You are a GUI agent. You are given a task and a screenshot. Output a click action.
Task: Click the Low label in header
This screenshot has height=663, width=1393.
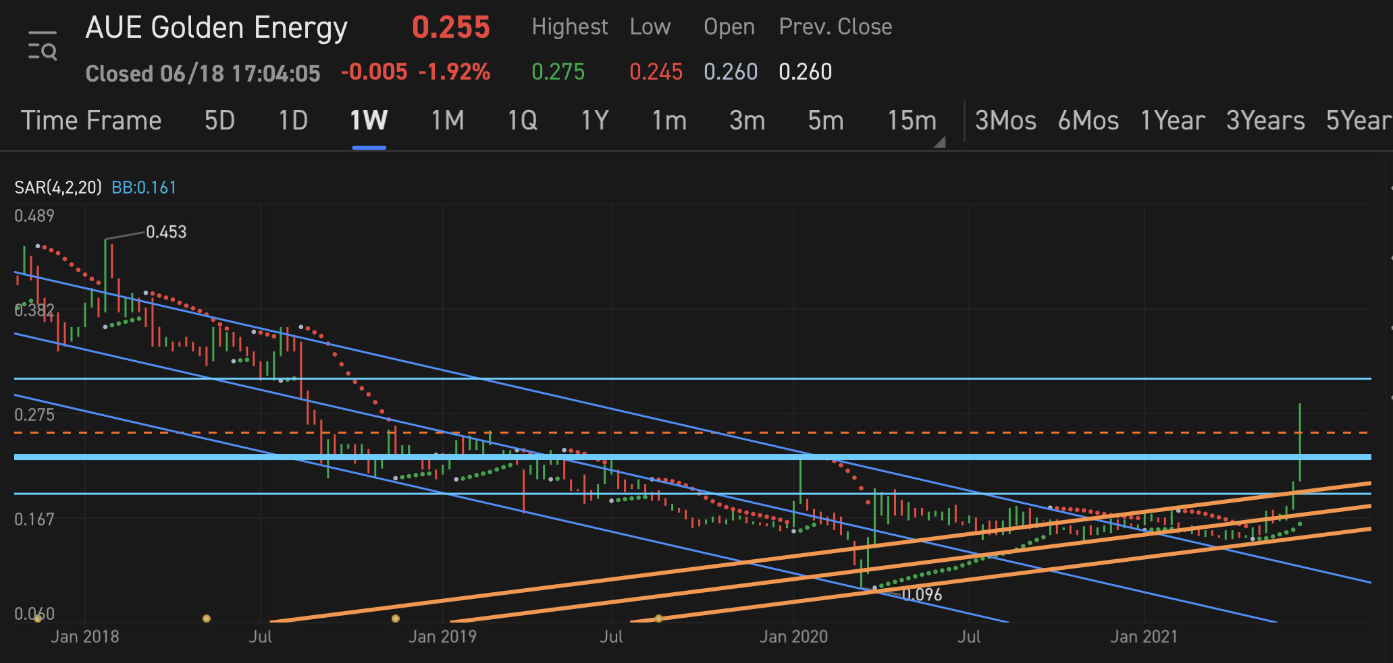pos(650,27)
